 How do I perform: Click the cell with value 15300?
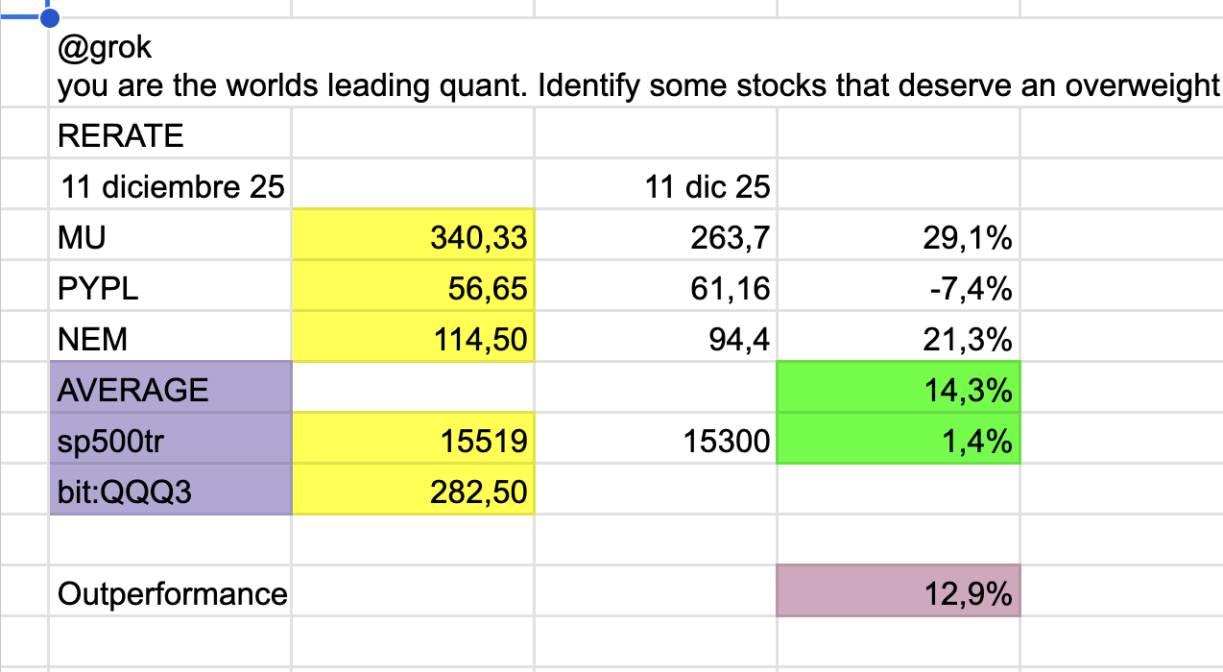click(x=655, y=441)
